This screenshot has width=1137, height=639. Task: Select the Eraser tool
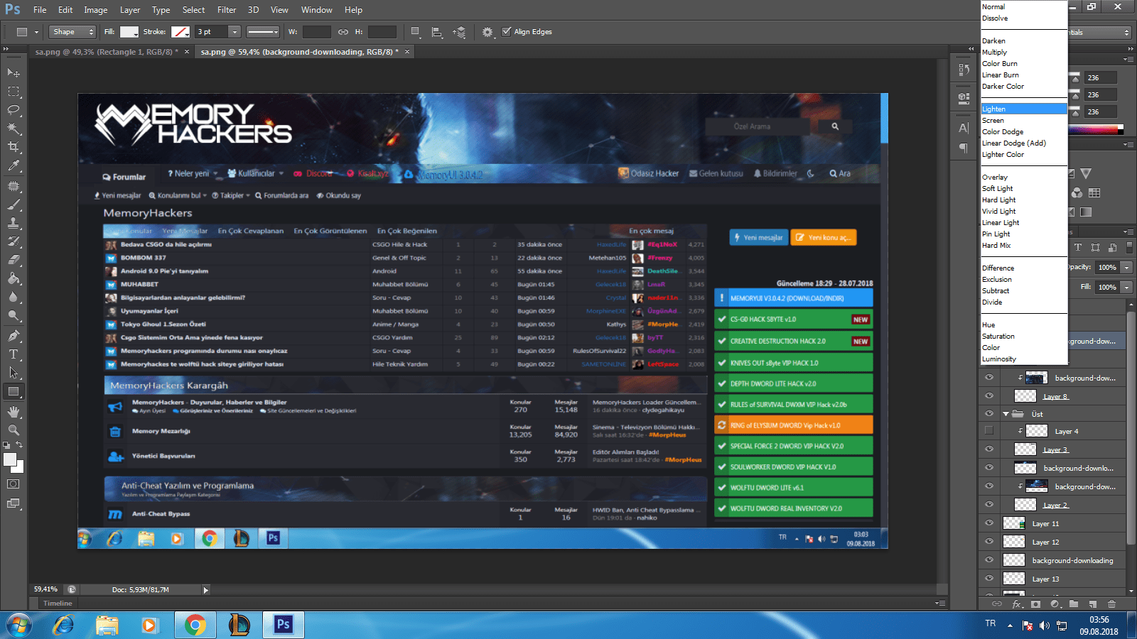14,260
